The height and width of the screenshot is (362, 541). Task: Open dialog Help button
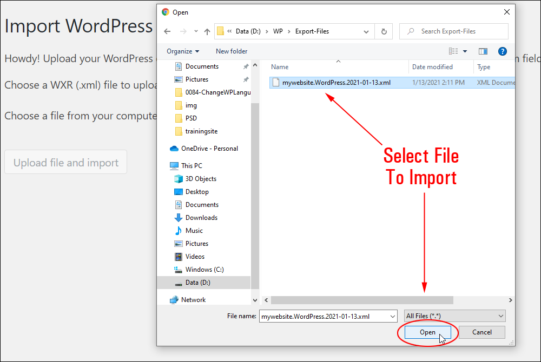tap(503, 51)
